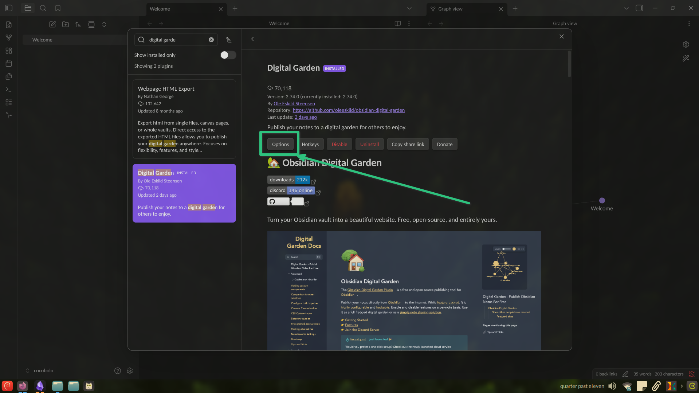Viewport: 699px width, 393px height.
Task: Open tab list dropdown in left pane
Action: [x=409, y=8]
